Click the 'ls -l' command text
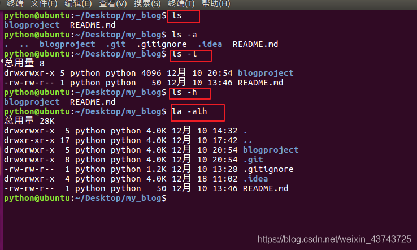Screen dimensions: 417x250 (184, 54)
